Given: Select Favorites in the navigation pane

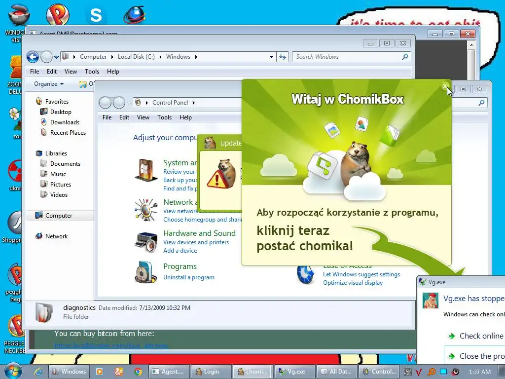Looking at the screenshot, I should [x=57, y=102].
